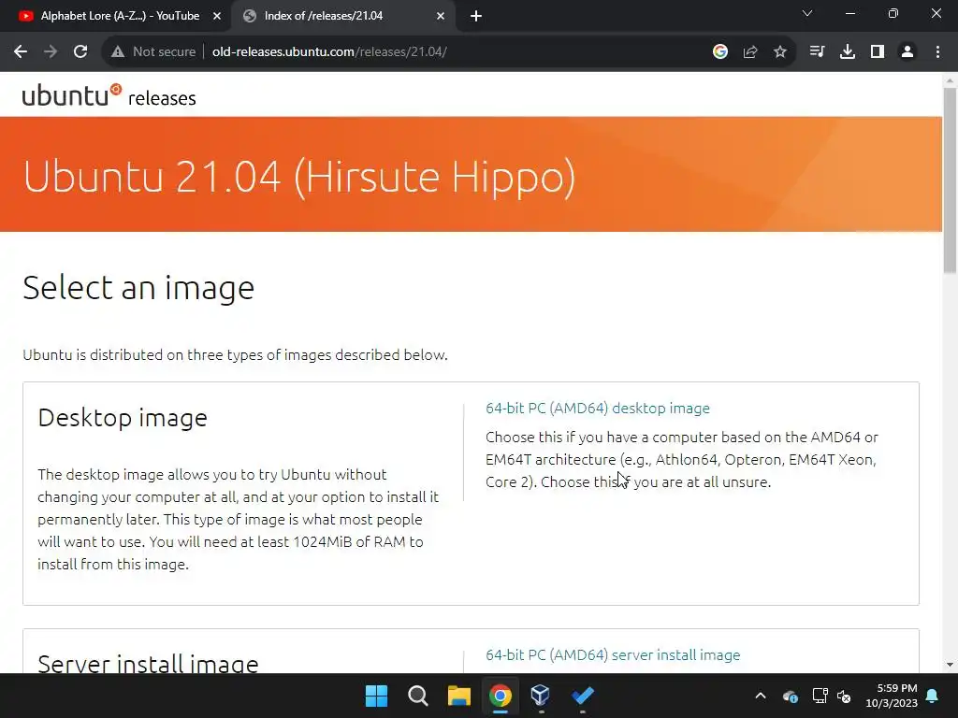The image size is (958, 718).
Task: Click the 'Ubuntu 21.04 (Hirsute Hippo)' heading
Action: (x=299, y=177)
